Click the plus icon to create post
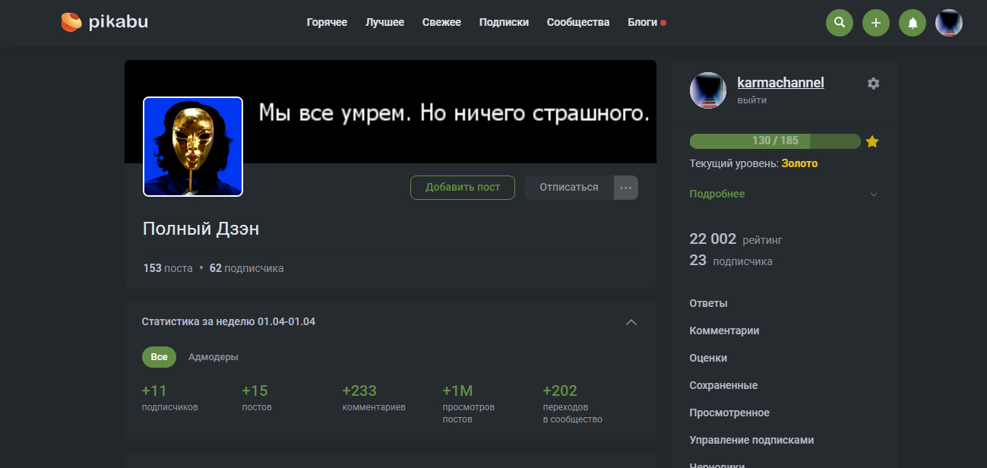Viewport: 987px width, 468px height. pyautogui.click(x=876, y=23)
